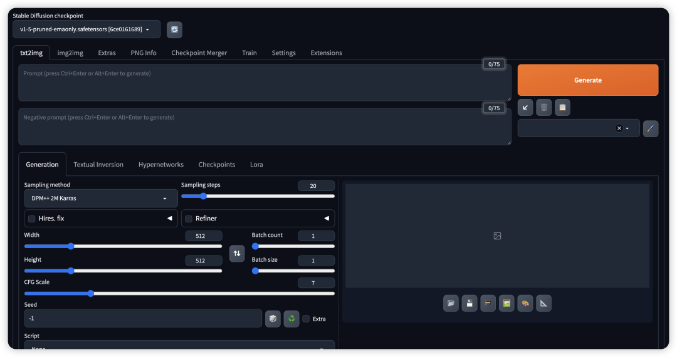Select the Generation sub-tab
The height and width of the screenshot is (357, 677).
43,164
